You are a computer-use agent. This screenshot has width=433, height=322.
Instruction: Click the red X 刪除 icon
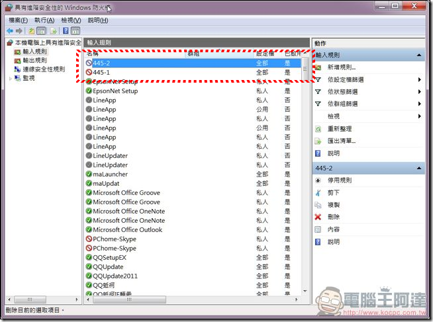pos(318,217)
